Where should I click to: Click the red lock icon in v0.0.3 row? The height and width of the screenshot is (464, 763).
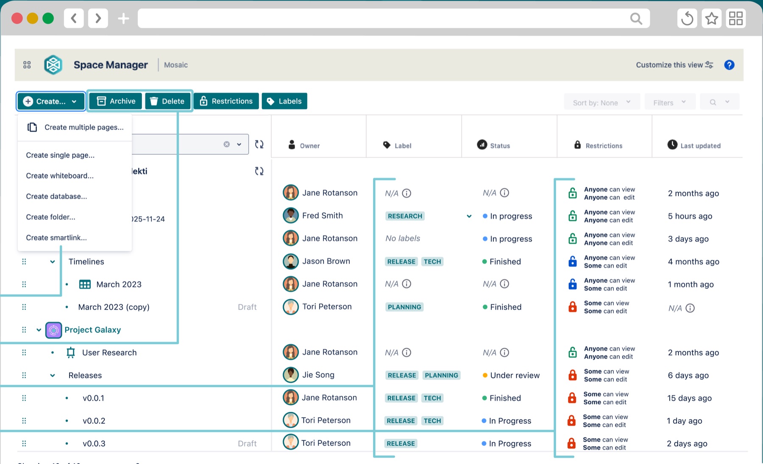pyautogui.click(x=571, y=444)
